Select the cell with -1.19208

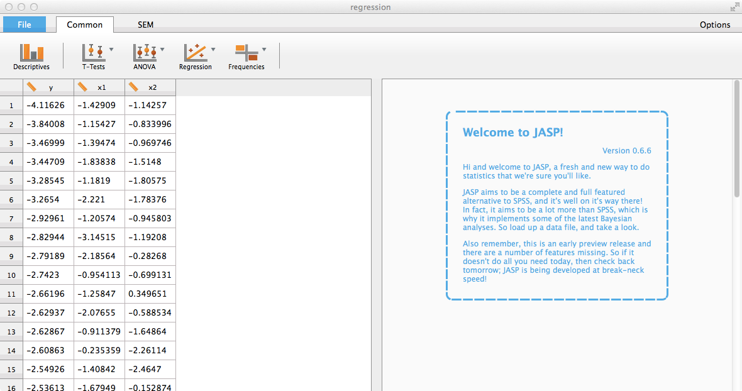(150, 238)
